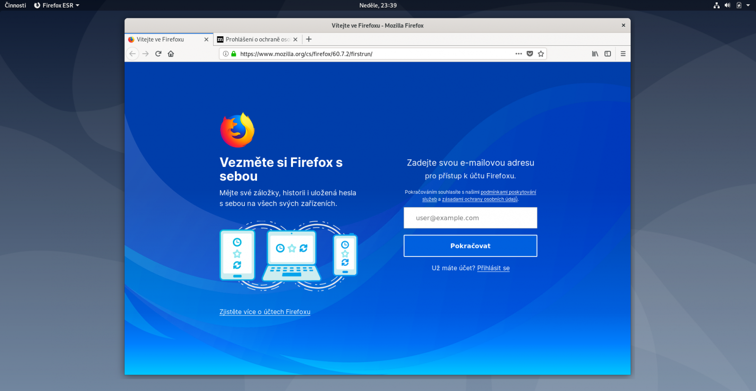Open the zásadami ochrany osobních údajů link

click(x=480, y=199)
